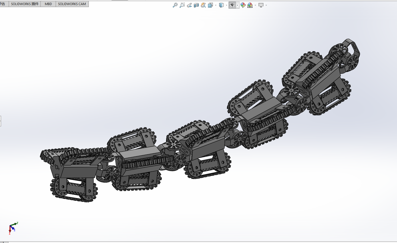This screenshot has width=397, height=243.
Task: Click the Display Style icon
Action: (x=222, y=5)
